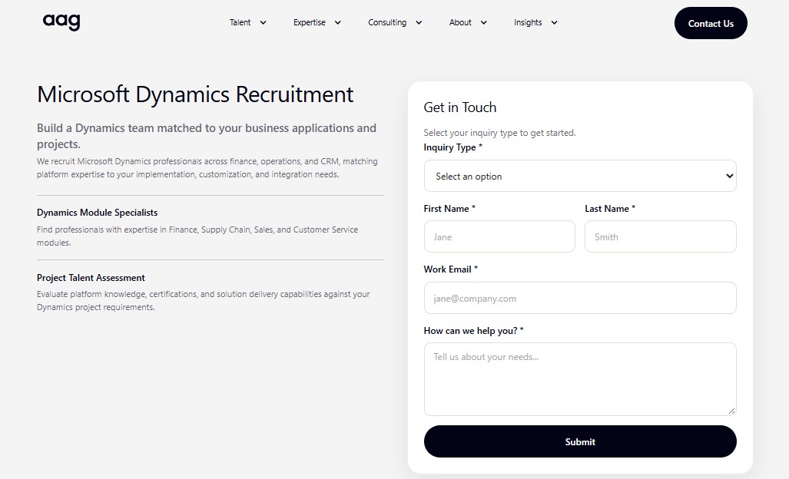Grab the textarea resize handle
This screenshot has height=479, width=789.
[731, 411]
